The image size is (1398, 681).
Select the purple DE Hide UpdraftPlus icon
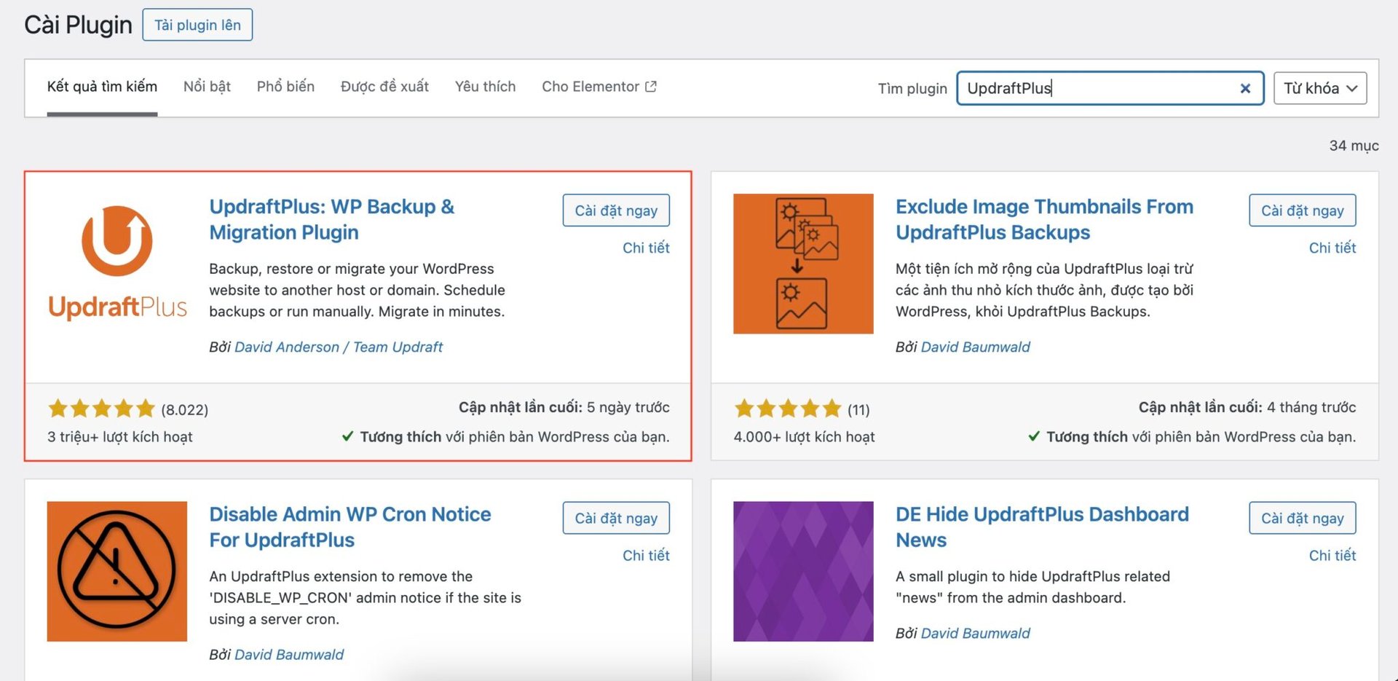(x=802, y=570)
